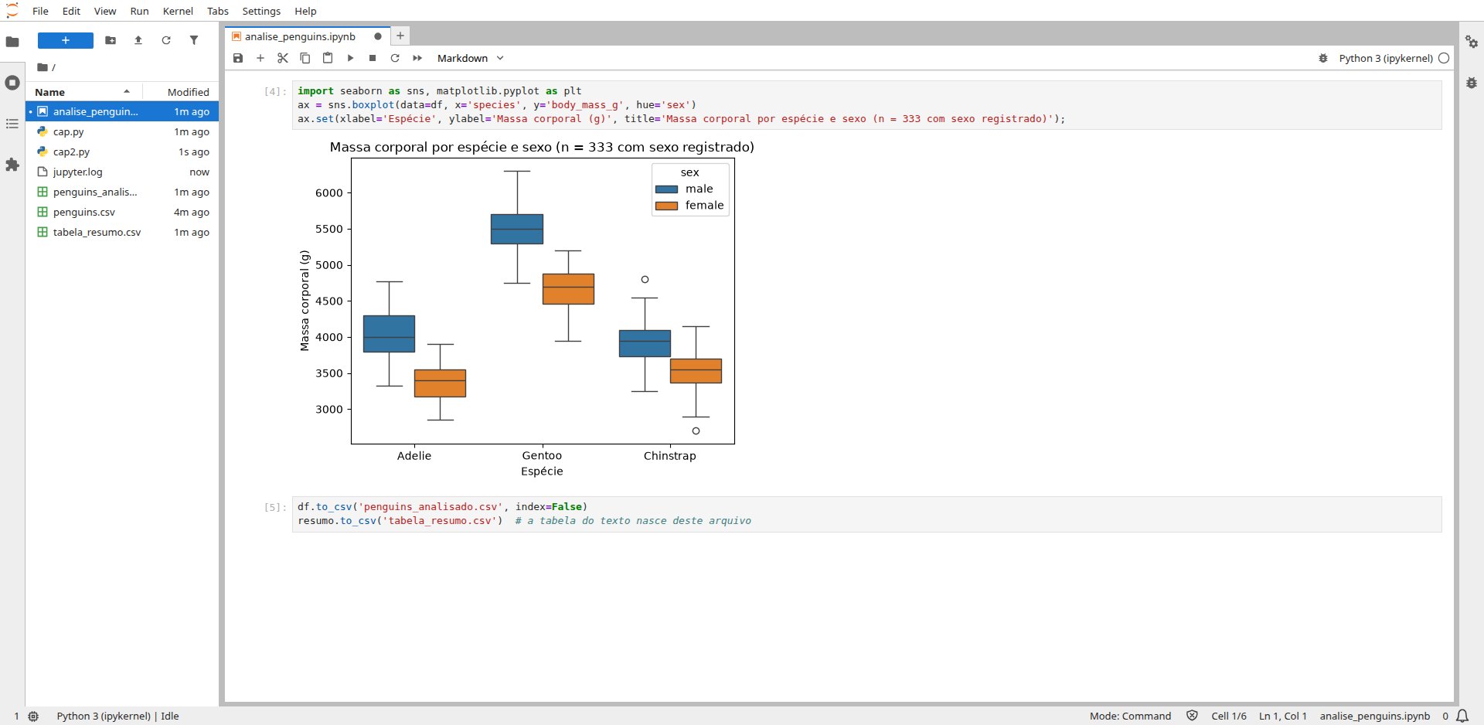Screen dimensions: 1484x725
Task: Open the Property Inspector gears icon
Action: (x=1472, y=42)
